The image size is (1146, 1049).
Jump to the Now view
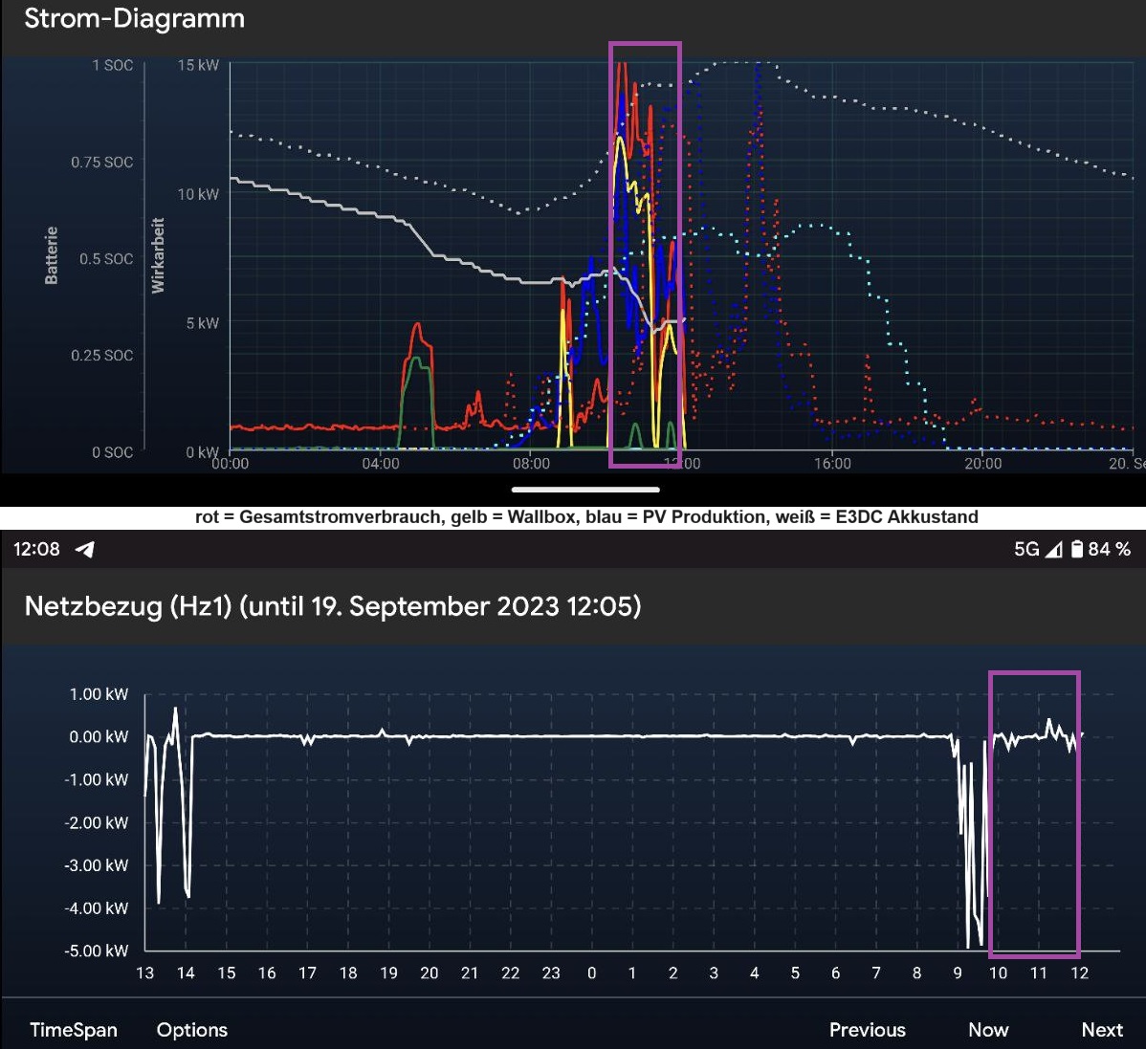(988, 1030)
